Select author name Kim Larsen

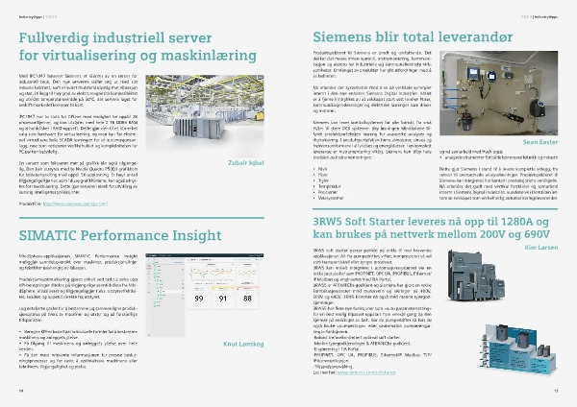[541, 248]
